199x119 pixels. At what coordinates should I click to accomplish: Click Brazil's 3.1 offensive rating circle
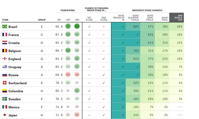(68, 26)
